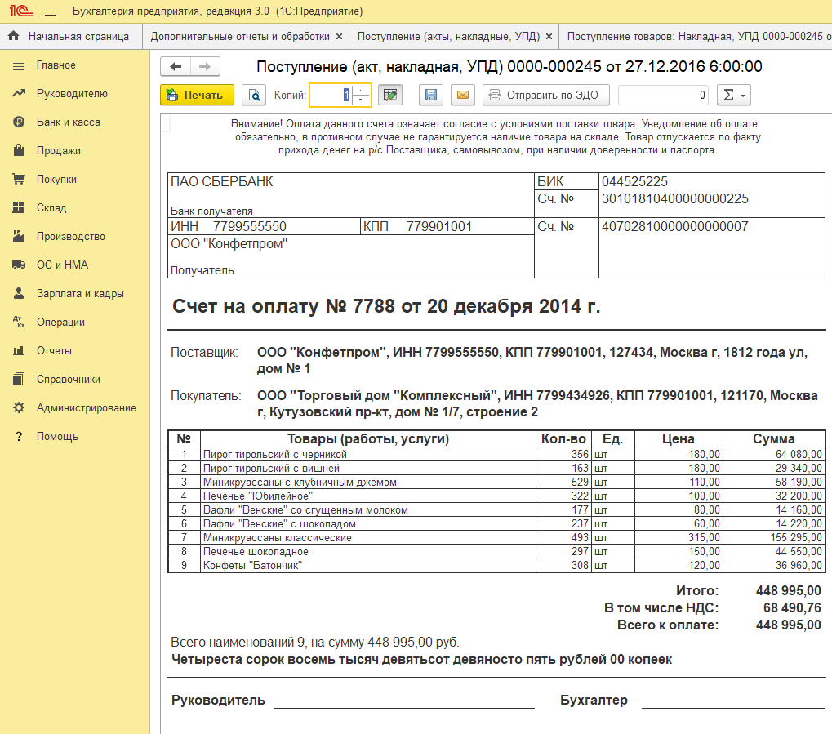The width and height of the screenshot is (832, 734).
Task: Click the Банк и касса ruble icon
Action: (x=19, y=122)
